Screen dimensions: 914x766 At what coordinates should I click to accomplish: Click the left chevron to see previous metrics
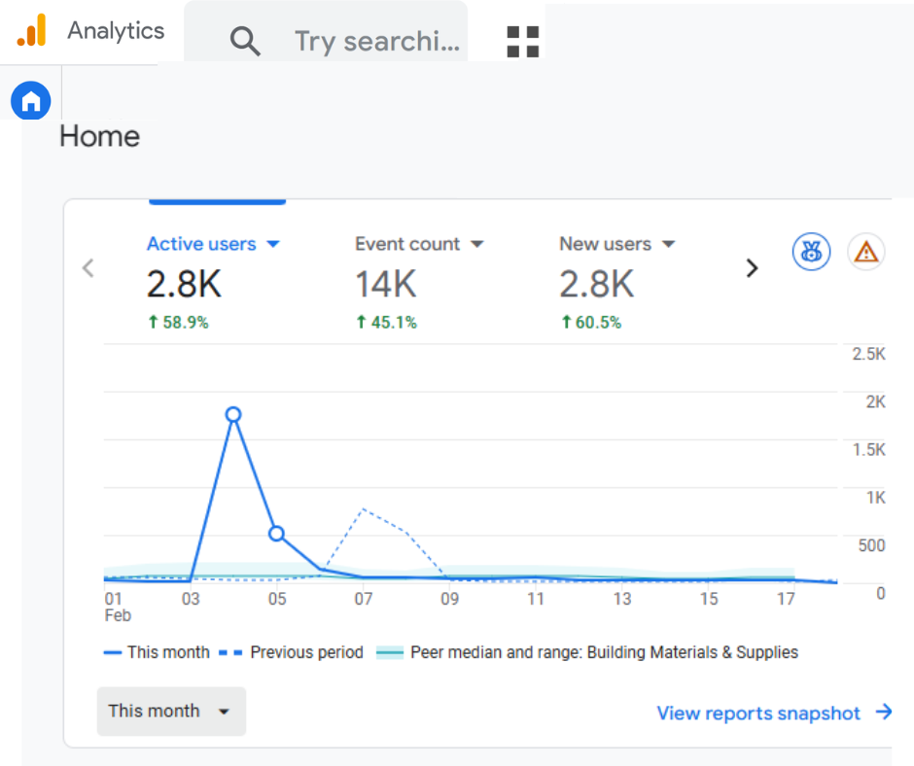(88, 267)
